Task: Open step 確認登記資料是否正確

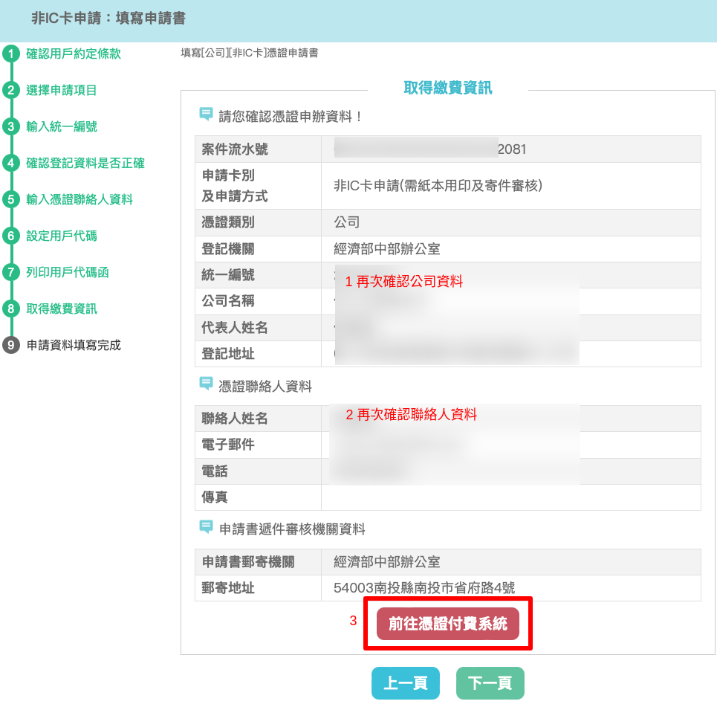Action: coord(85,163)
